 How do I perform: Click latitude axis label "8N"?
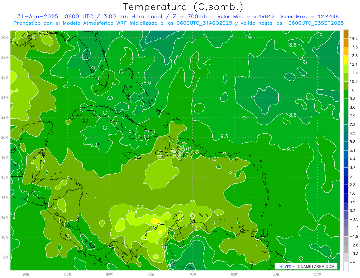(5, 257)
